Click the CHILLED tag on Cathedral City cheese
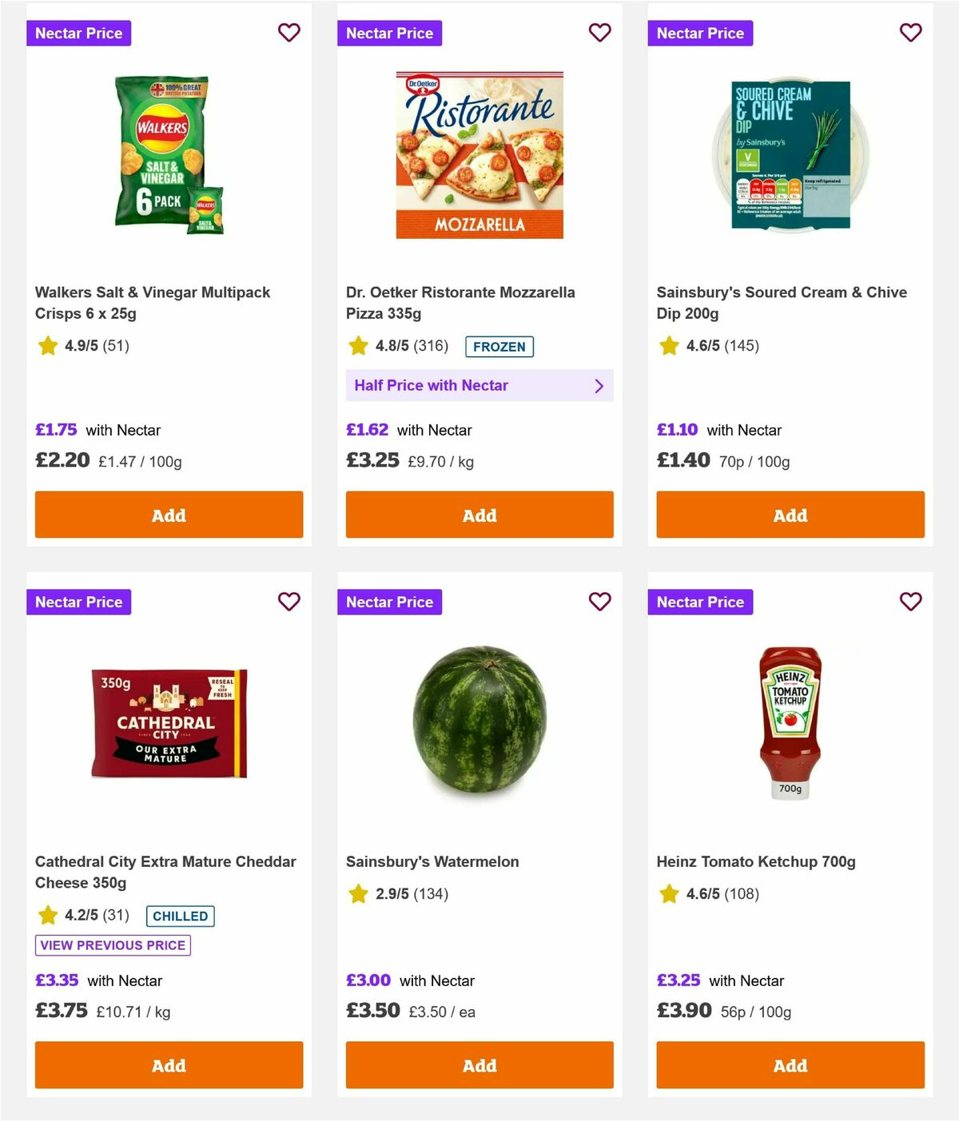The width and height of the screenshot is (959, 1121). pyautogui.click(x=180, y=916)
